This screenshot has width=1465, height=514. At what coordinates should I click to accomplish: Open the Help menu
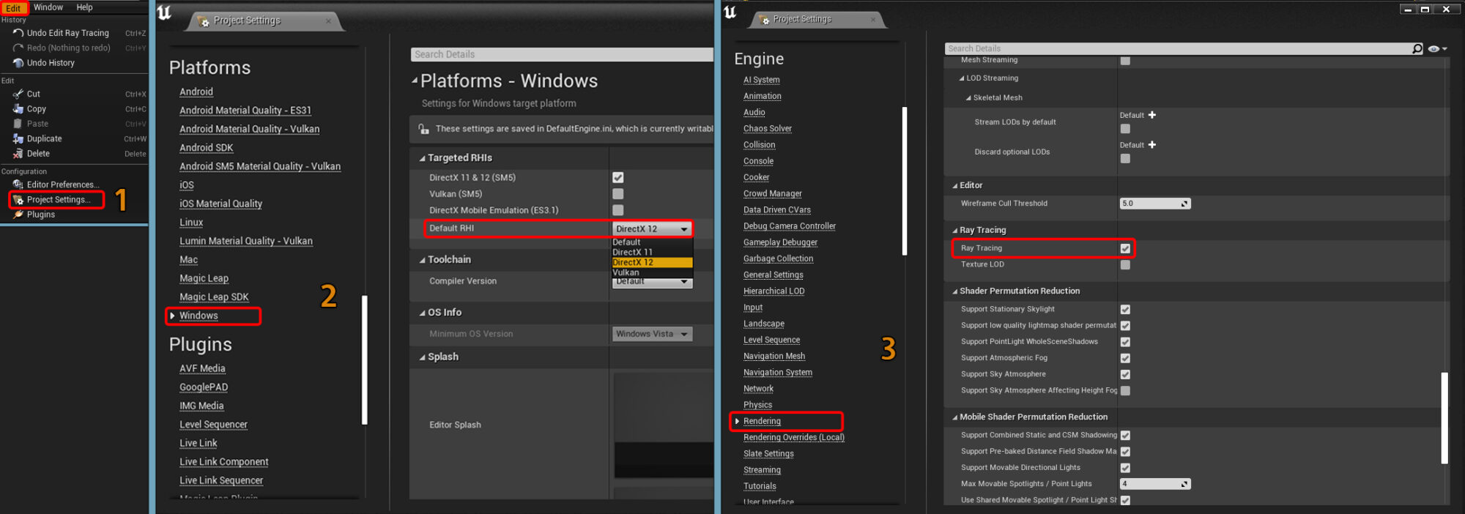[85, 7]
